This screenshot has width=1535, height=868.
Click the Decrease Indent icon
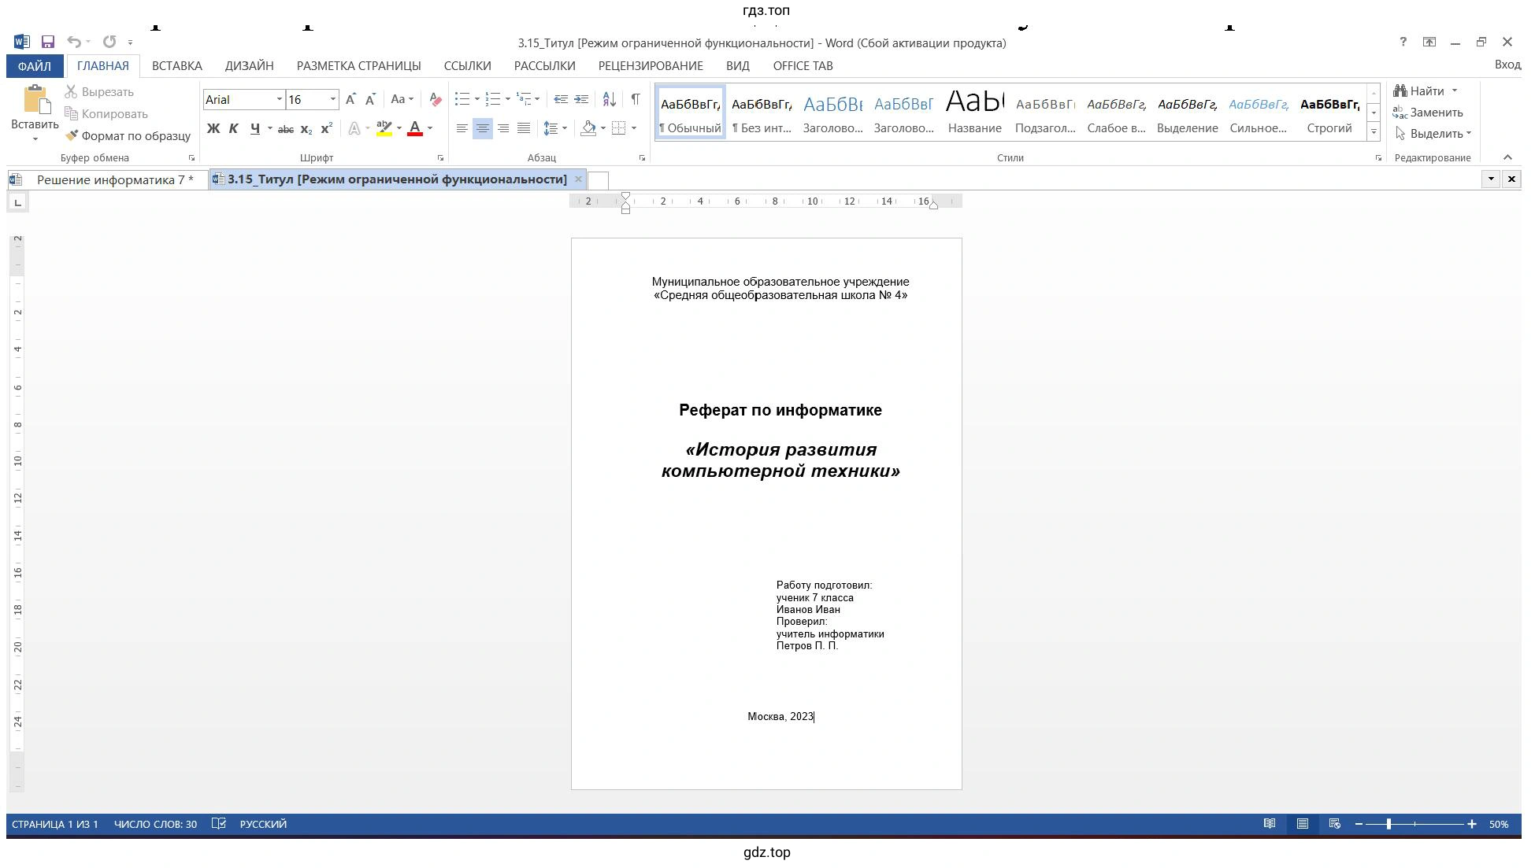[561, 99]
